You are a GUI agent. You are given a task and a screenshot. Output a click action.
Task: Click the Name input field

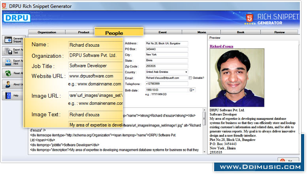click(x=96, y=45)
